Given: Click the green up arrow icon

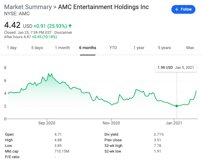Looking at the screenshot, I should click(x=70, y=26).
